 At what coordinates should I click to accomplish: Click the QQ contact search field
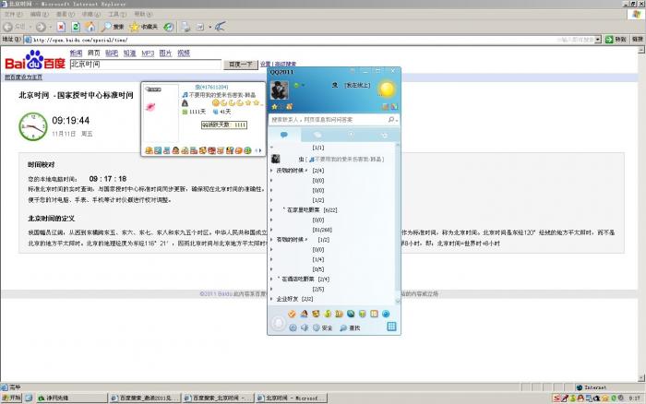329,119
